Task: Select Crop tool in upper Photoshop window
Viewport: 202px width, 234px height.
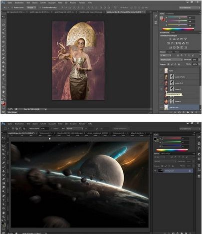Action: pyautogui.click(x=3, y=33)
